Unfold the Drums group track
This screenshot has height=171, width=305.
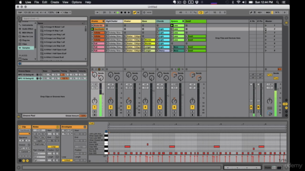(x=103, y=21)
